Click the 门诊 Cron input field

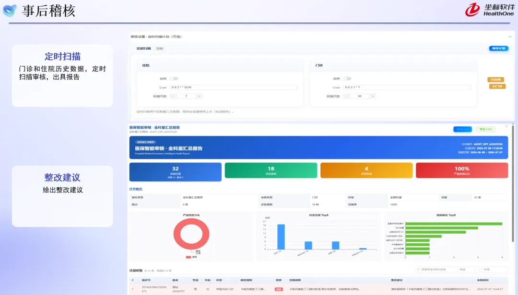click(x=407, y=88)
